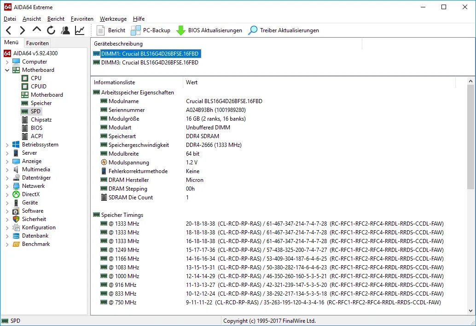Viewport: 476px width, 326px height.
Task: Click the scroll up arrow of the info list
Action: click(x=470, y=81)
